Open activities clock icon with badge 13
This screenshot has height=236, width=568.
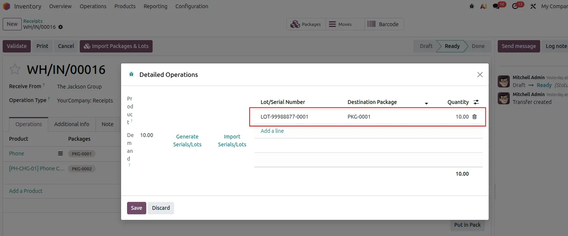[515, 6]
